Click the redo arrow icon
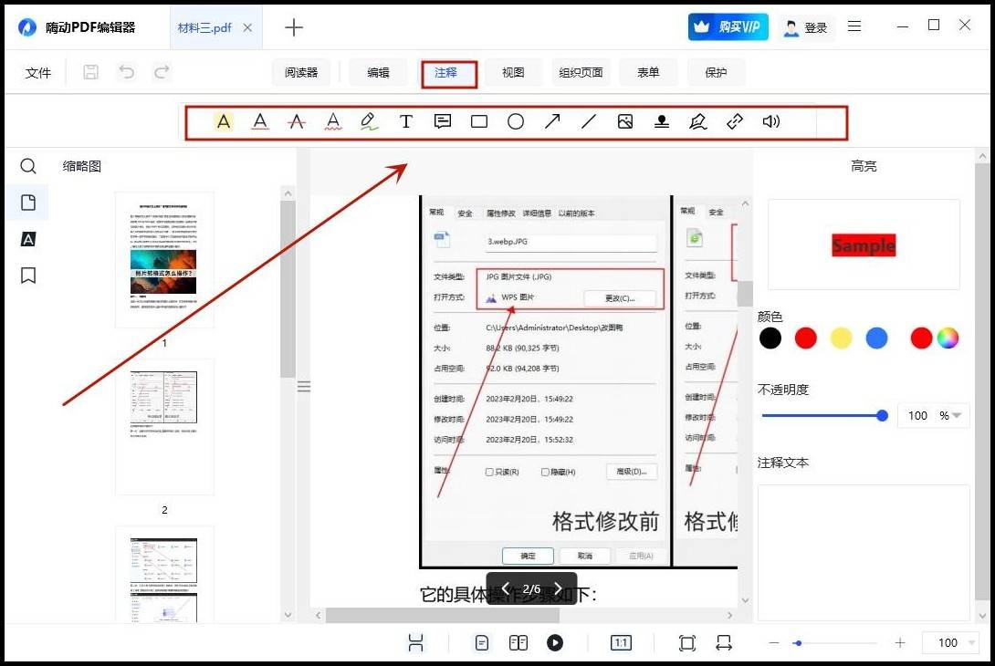This screenshot has height=666, width=995. [x=162, y=72]
